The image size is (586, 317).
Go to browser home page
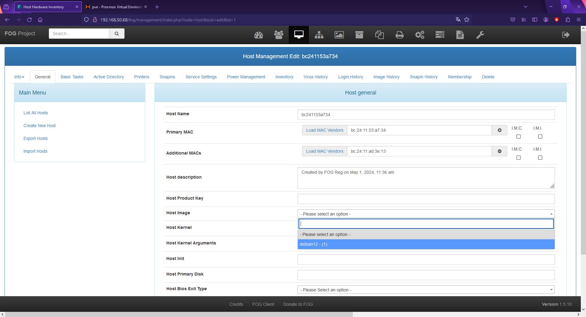40,20
